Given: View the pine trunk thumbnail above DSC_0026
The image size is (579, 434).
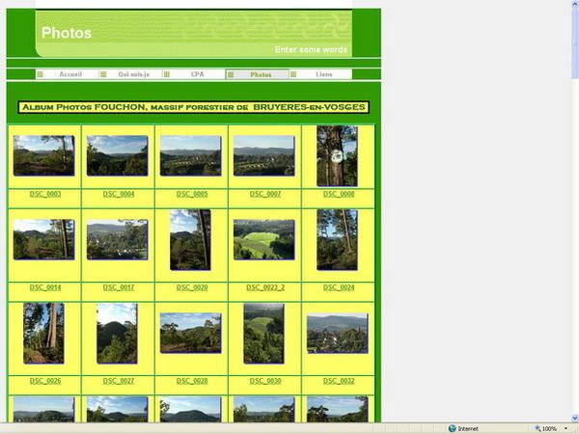Looking at the screenshot, I should pyautogui.click(x=43, y=334).
